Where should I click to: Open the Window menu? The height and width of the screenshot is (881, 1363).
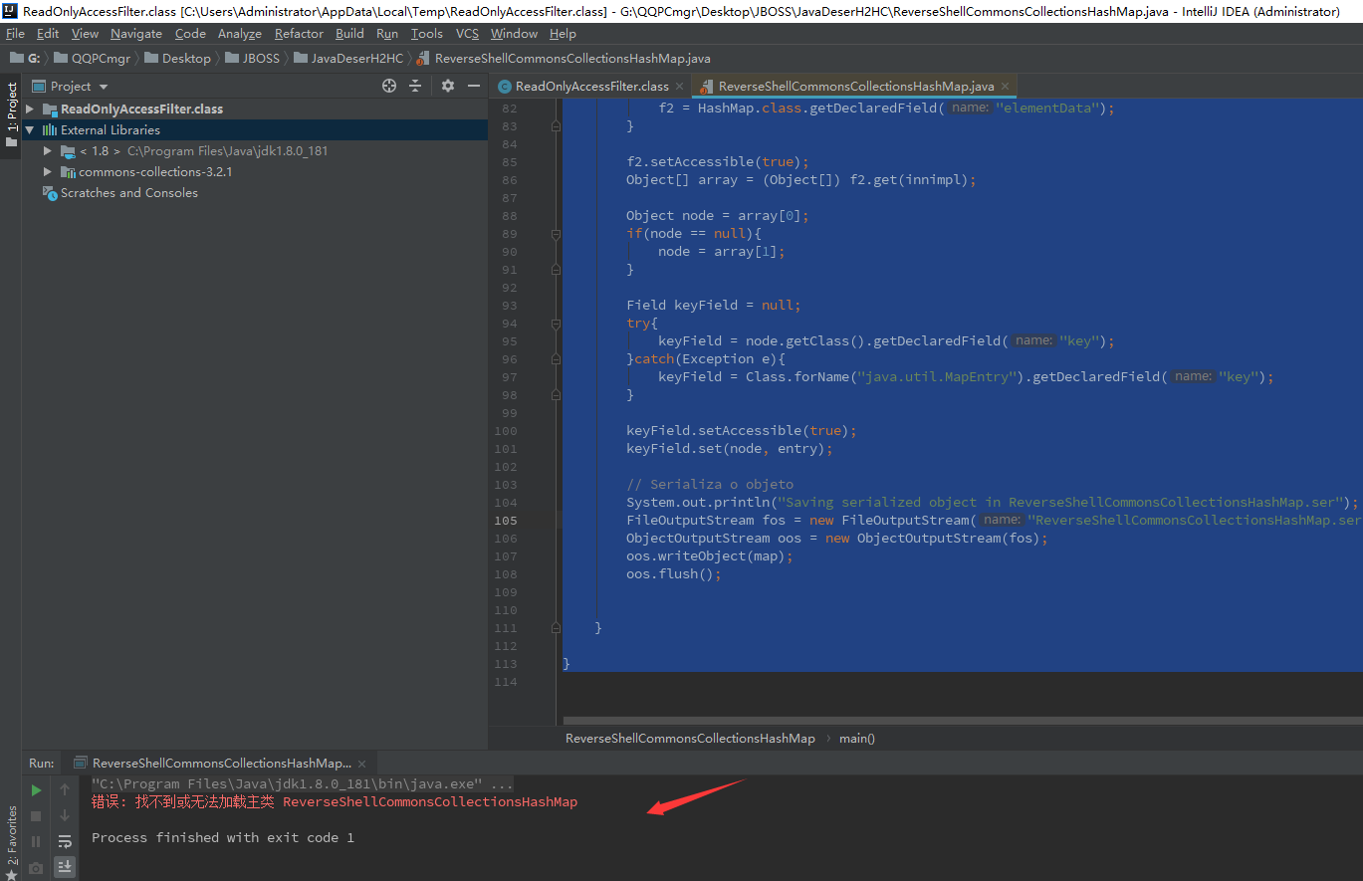click(514, 34)
